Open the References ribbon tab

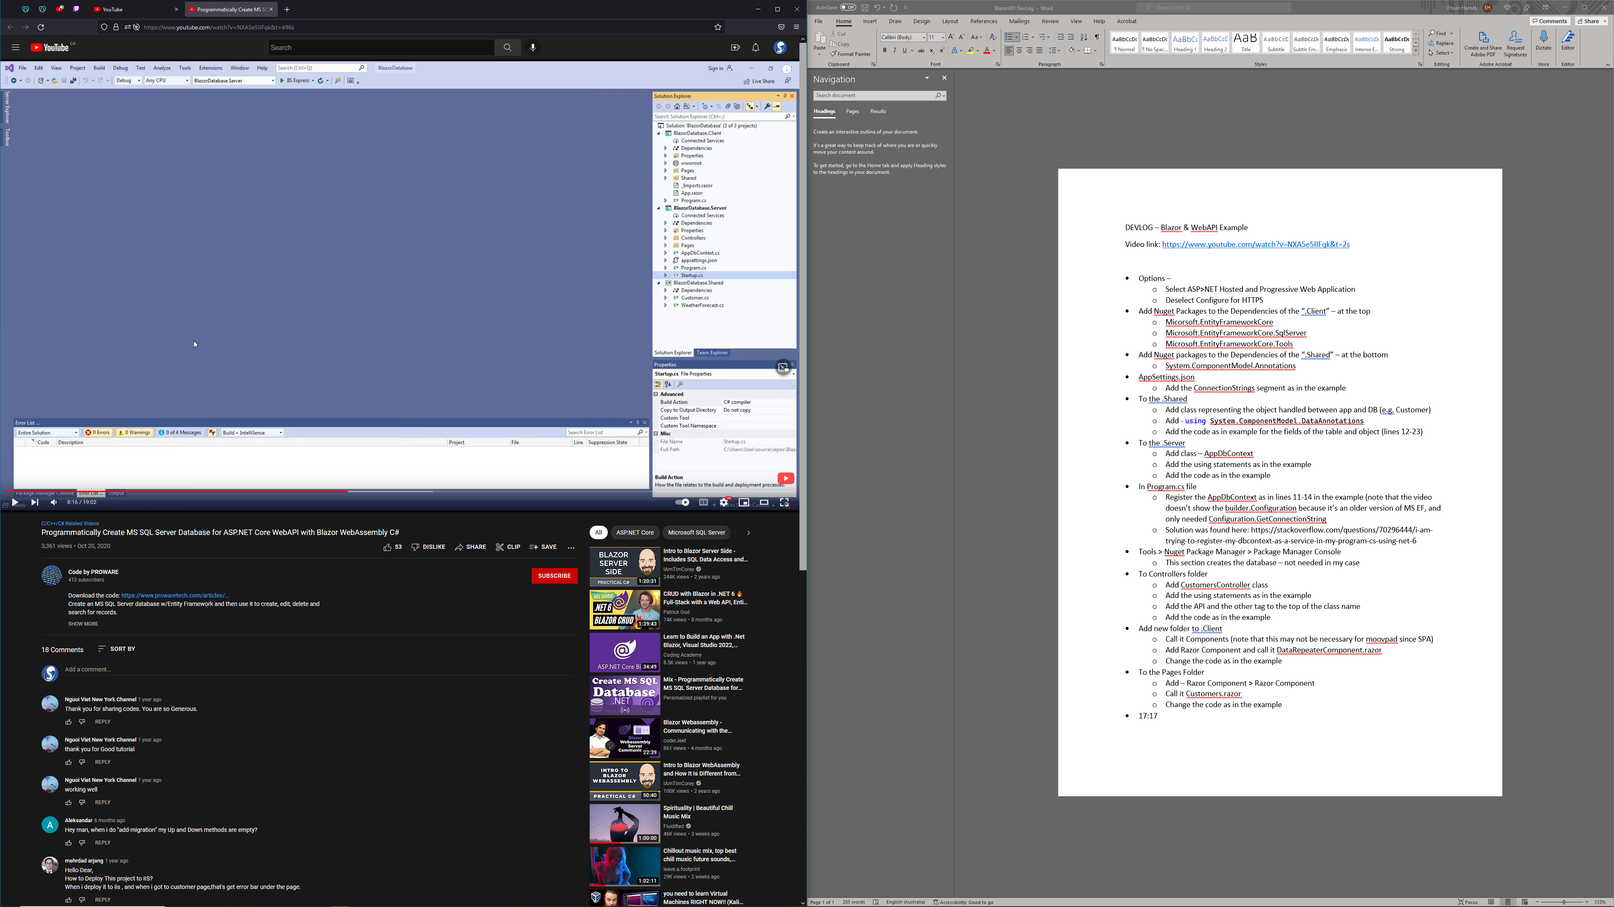983,21
